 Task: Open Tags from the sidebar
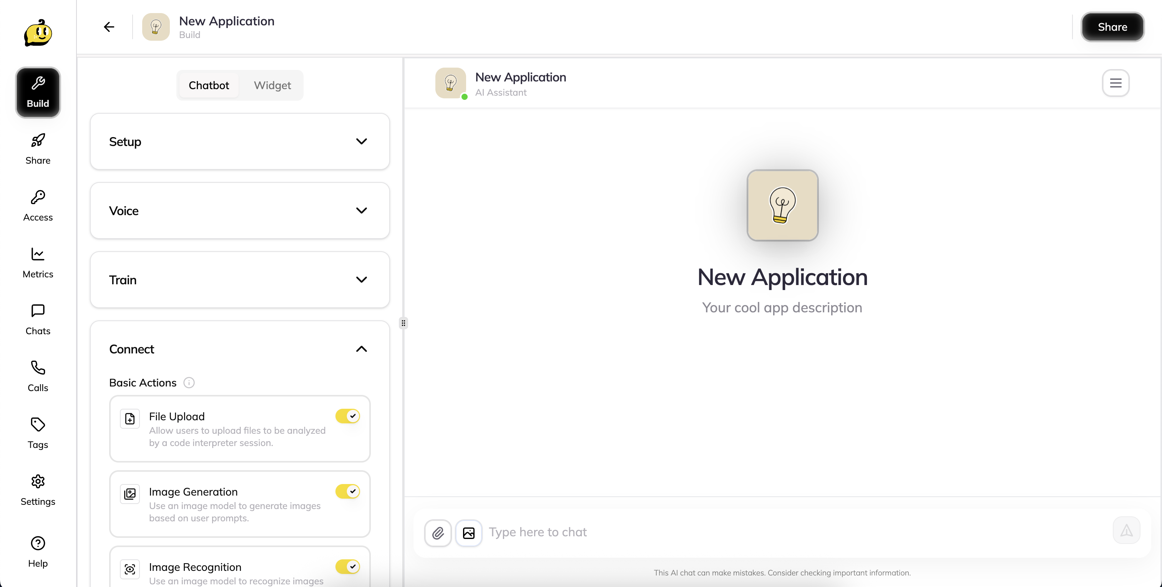click(x=38, y=433)
